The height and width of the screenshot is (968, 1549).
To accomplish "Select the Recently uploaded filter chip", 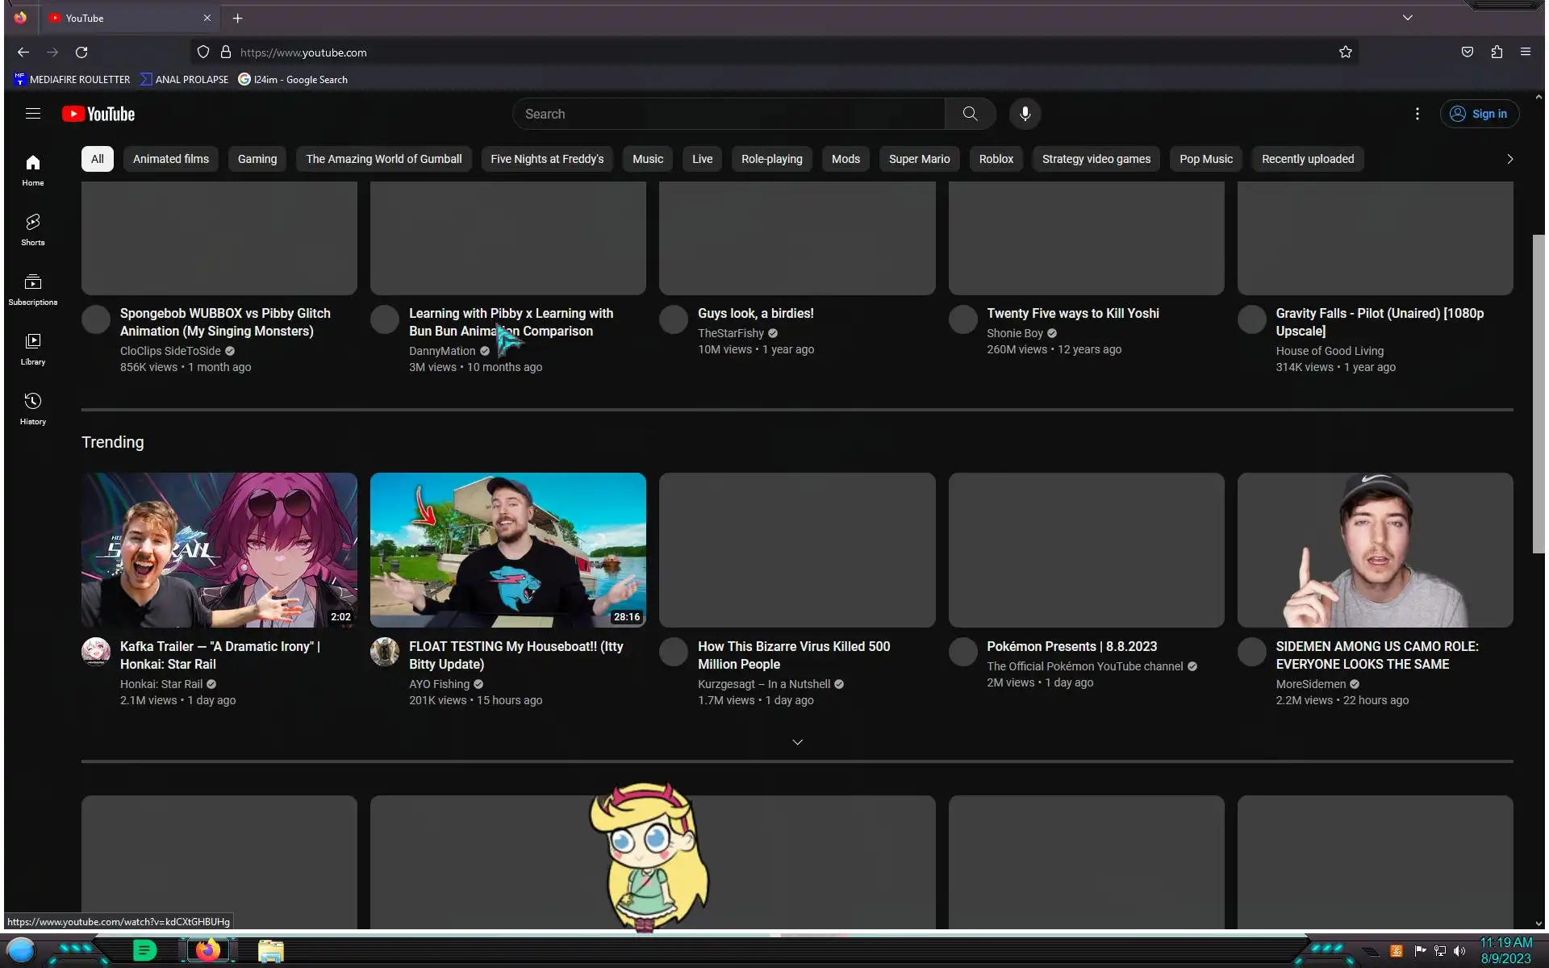I will 1307,159.
